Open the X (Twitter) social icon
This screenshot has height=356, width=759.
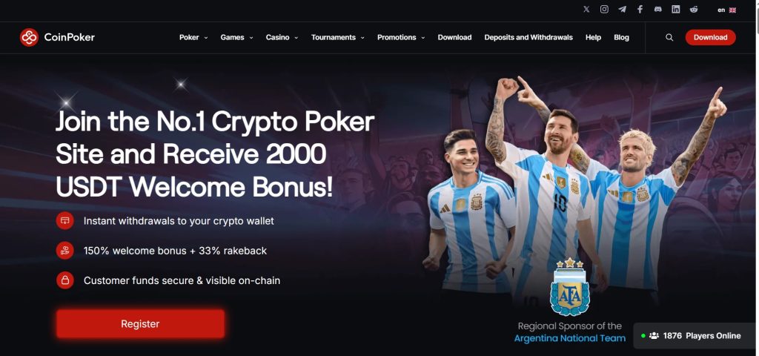coord(586,9)
